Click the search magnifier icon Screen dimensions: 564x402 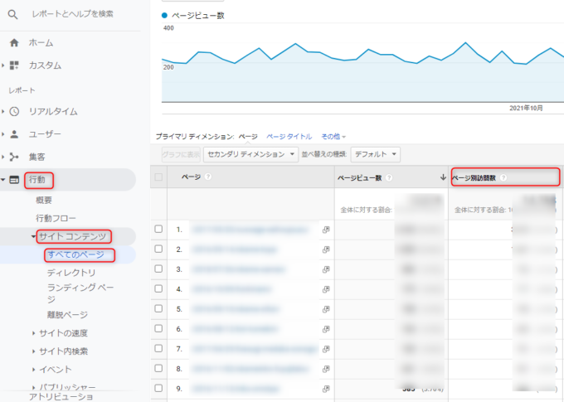tap(12, 14)
